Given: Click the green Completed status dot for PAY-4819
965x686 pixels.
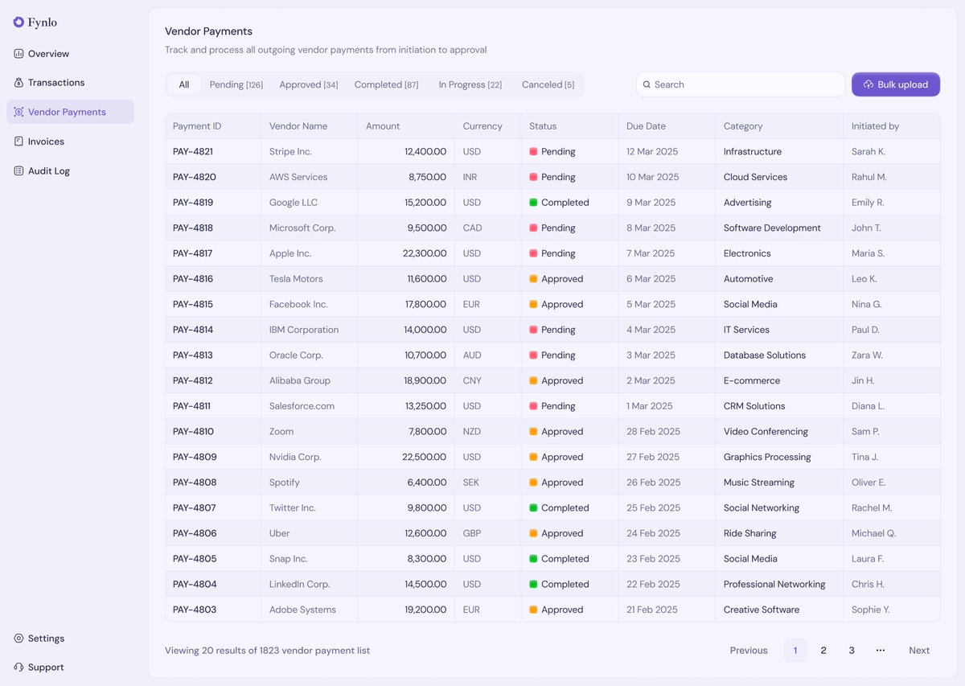Looking at the screenshot, I should point(533,203).
